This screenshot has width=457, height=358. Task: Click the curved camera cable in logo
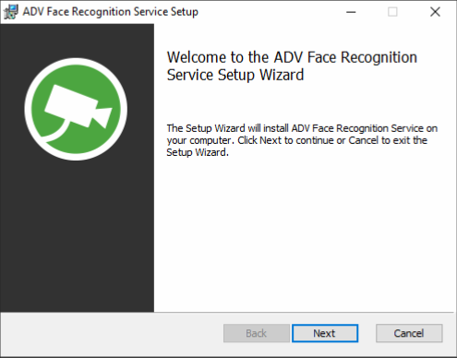pos(55,132)
